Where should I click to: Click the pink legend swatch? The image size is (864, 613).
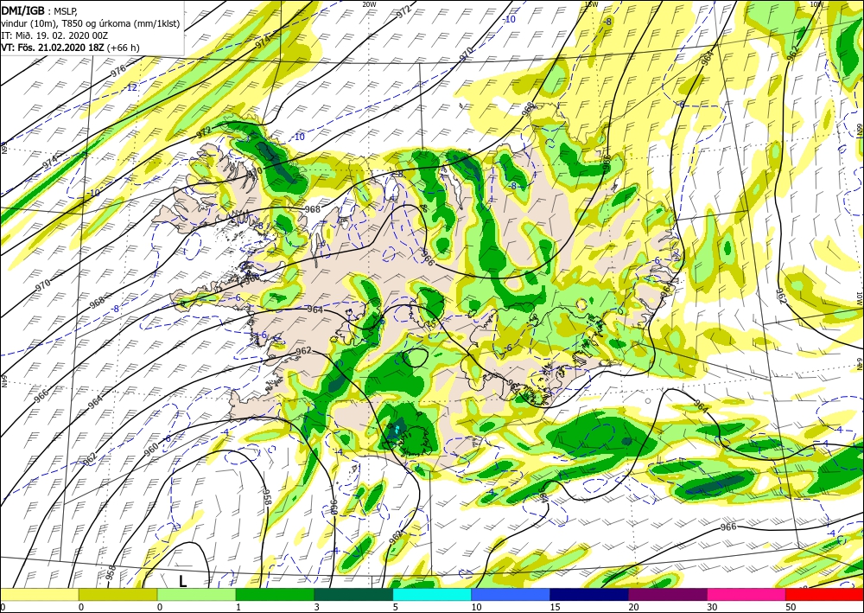click(x=746, y=595)
